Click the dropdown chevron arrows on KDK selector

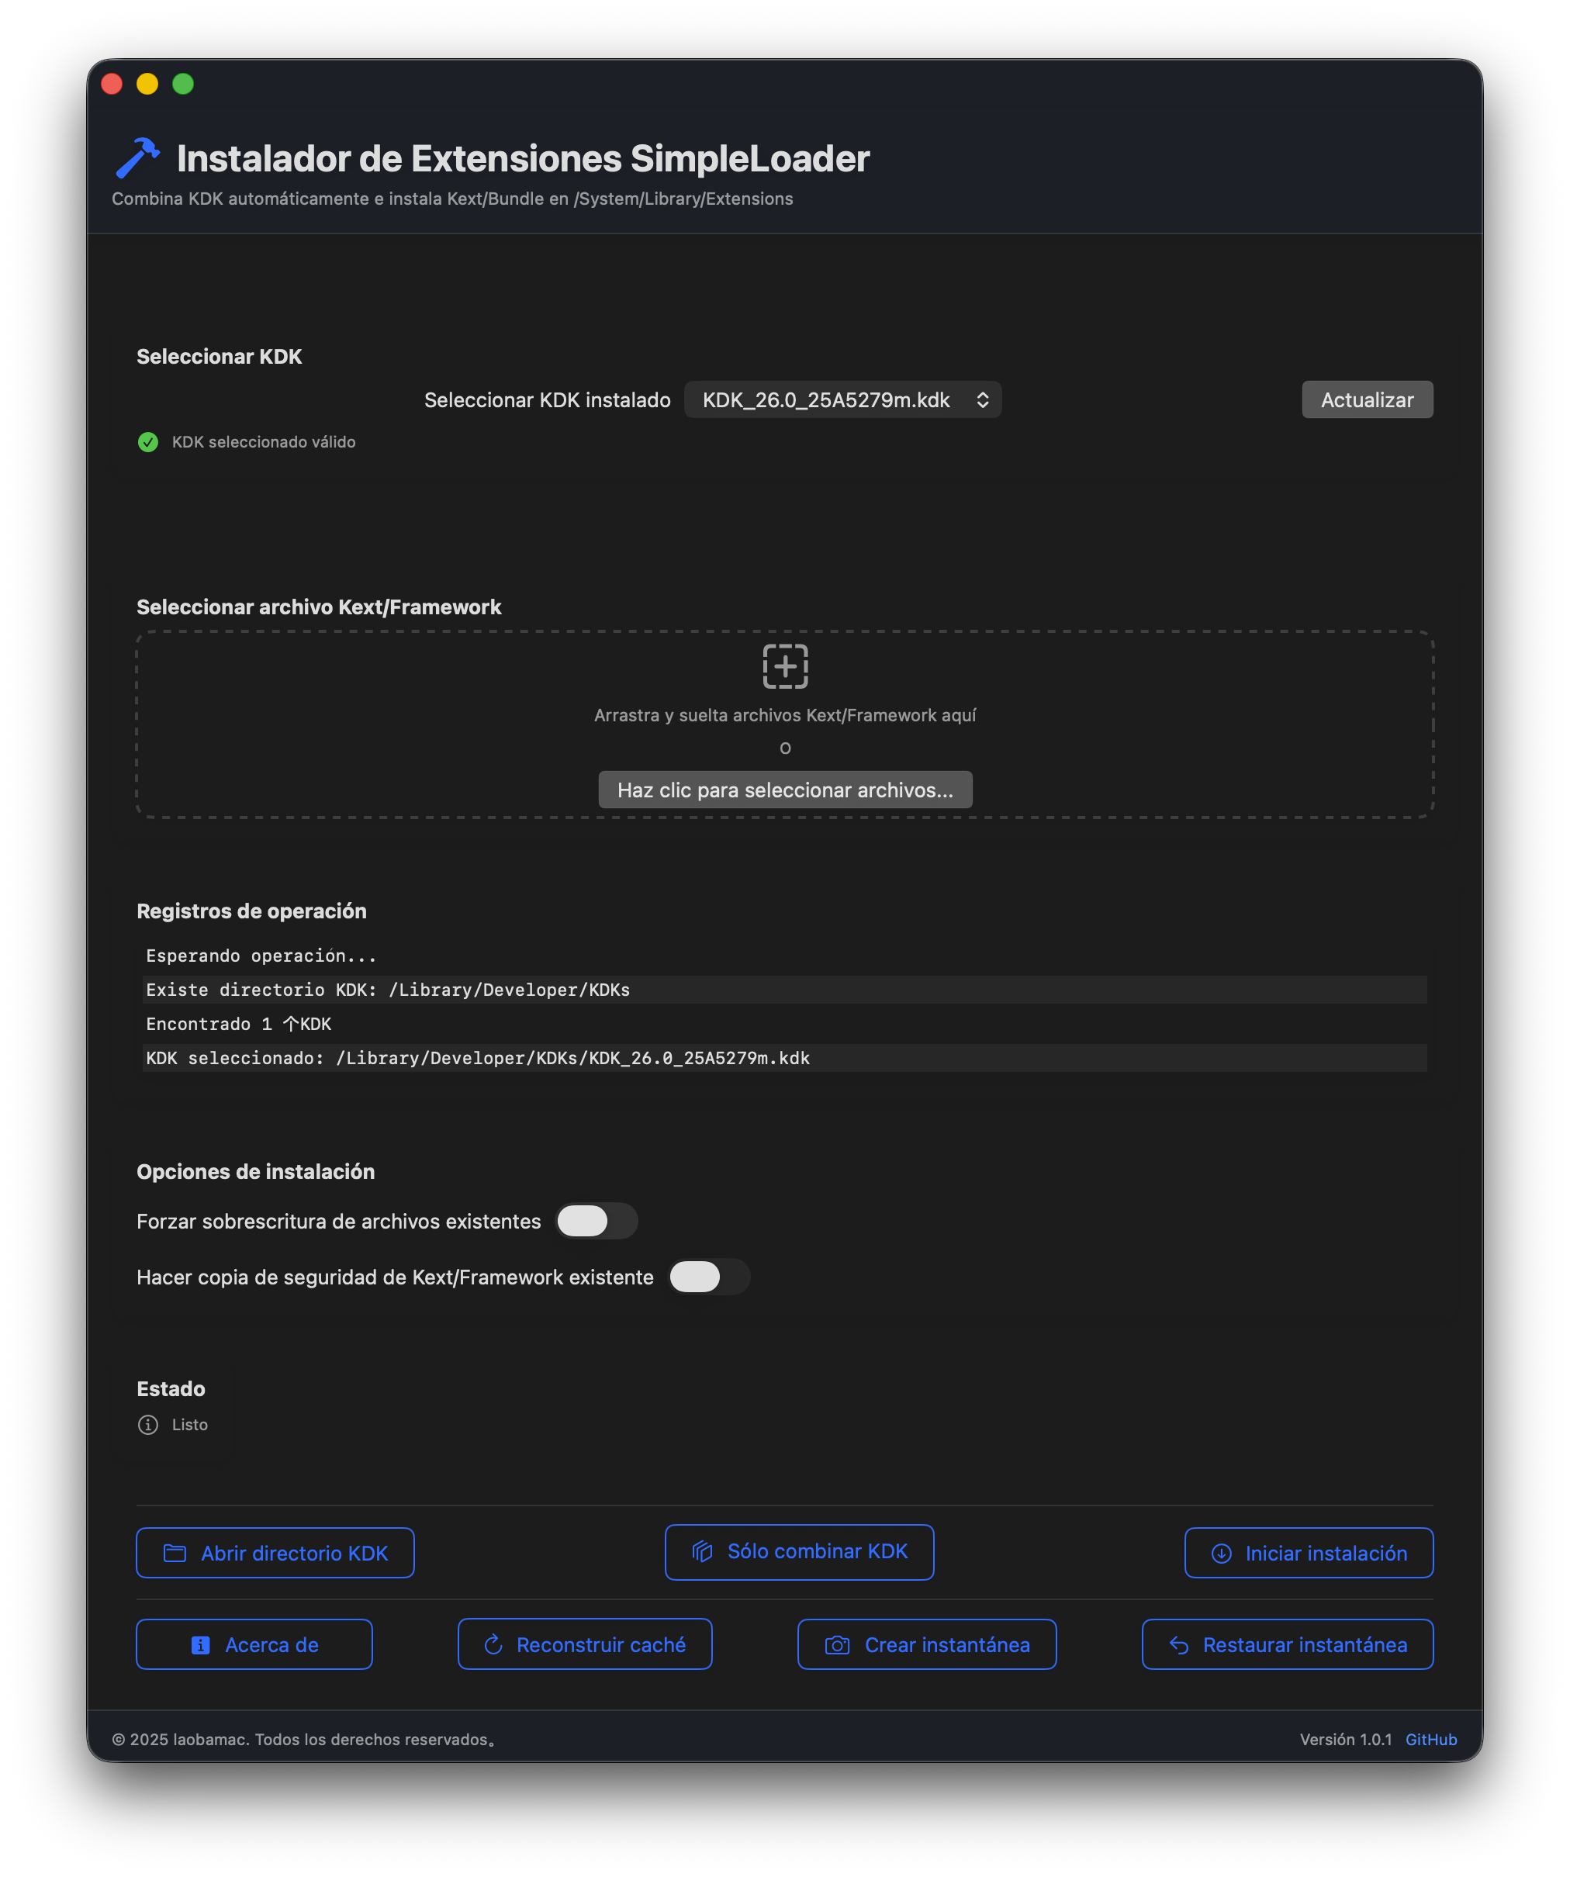[x=982, y=399]
